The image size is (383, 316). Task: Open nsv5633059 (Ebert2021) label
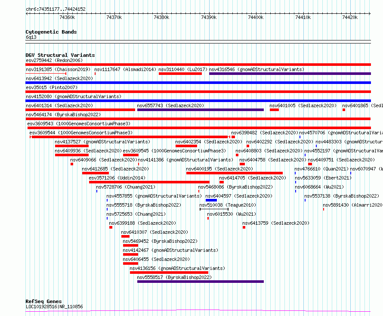click(323, 178)
